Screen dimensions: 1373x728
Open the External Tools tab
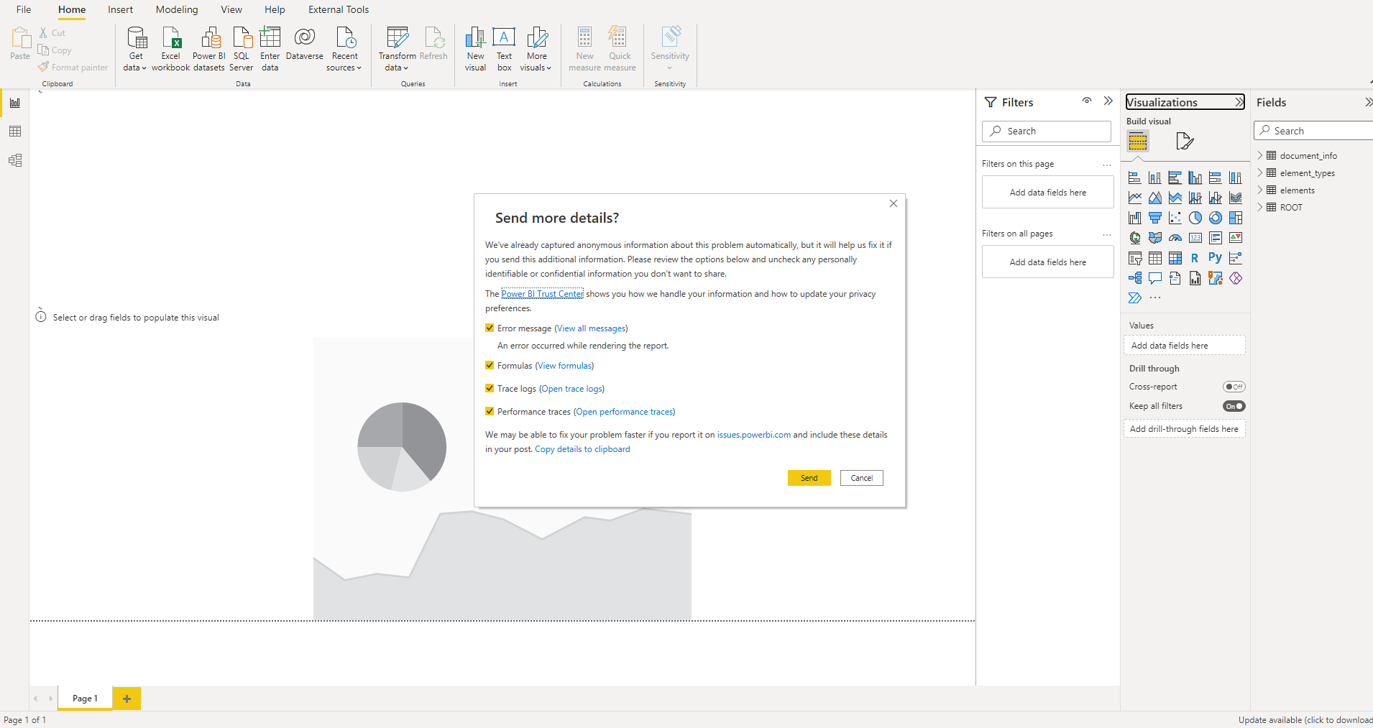[339, 9]
